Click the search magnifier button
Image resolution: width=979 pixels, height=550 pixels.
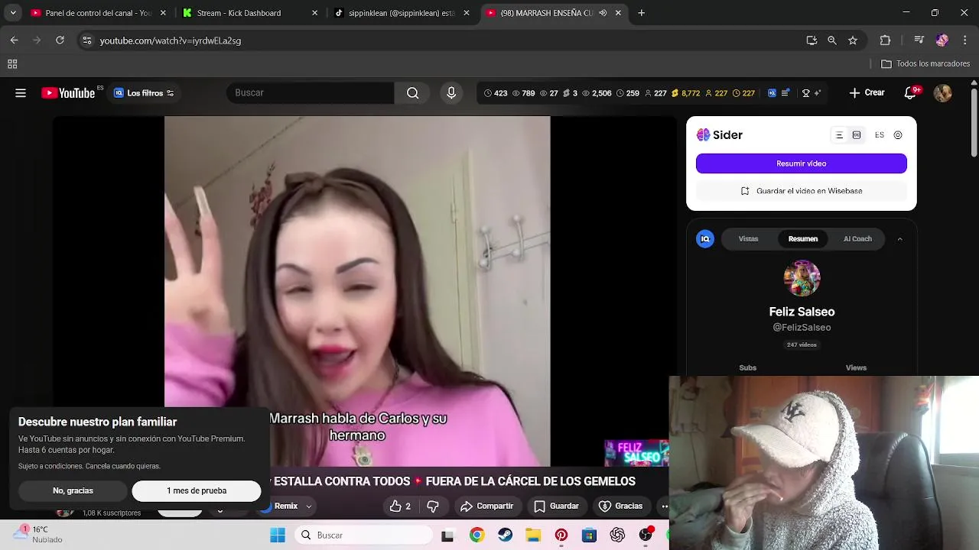[413, 93]
